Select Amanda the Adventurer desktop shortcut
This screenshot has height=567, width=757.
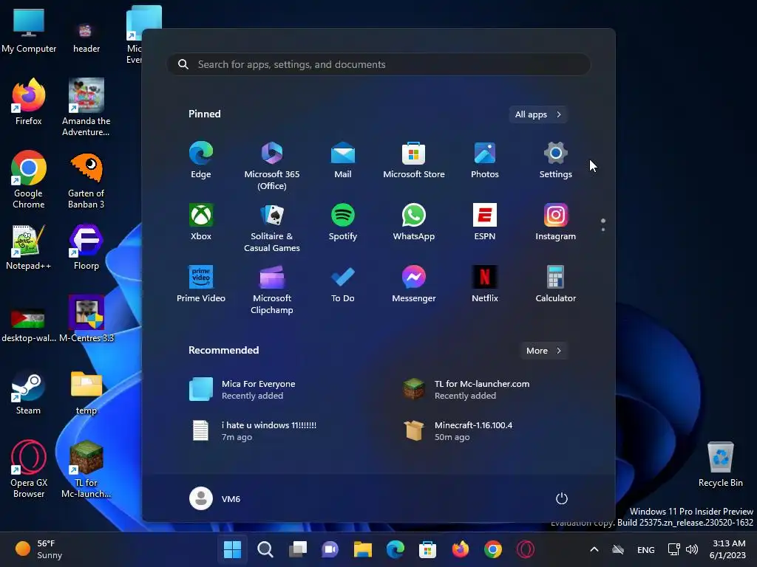point(86,108)
